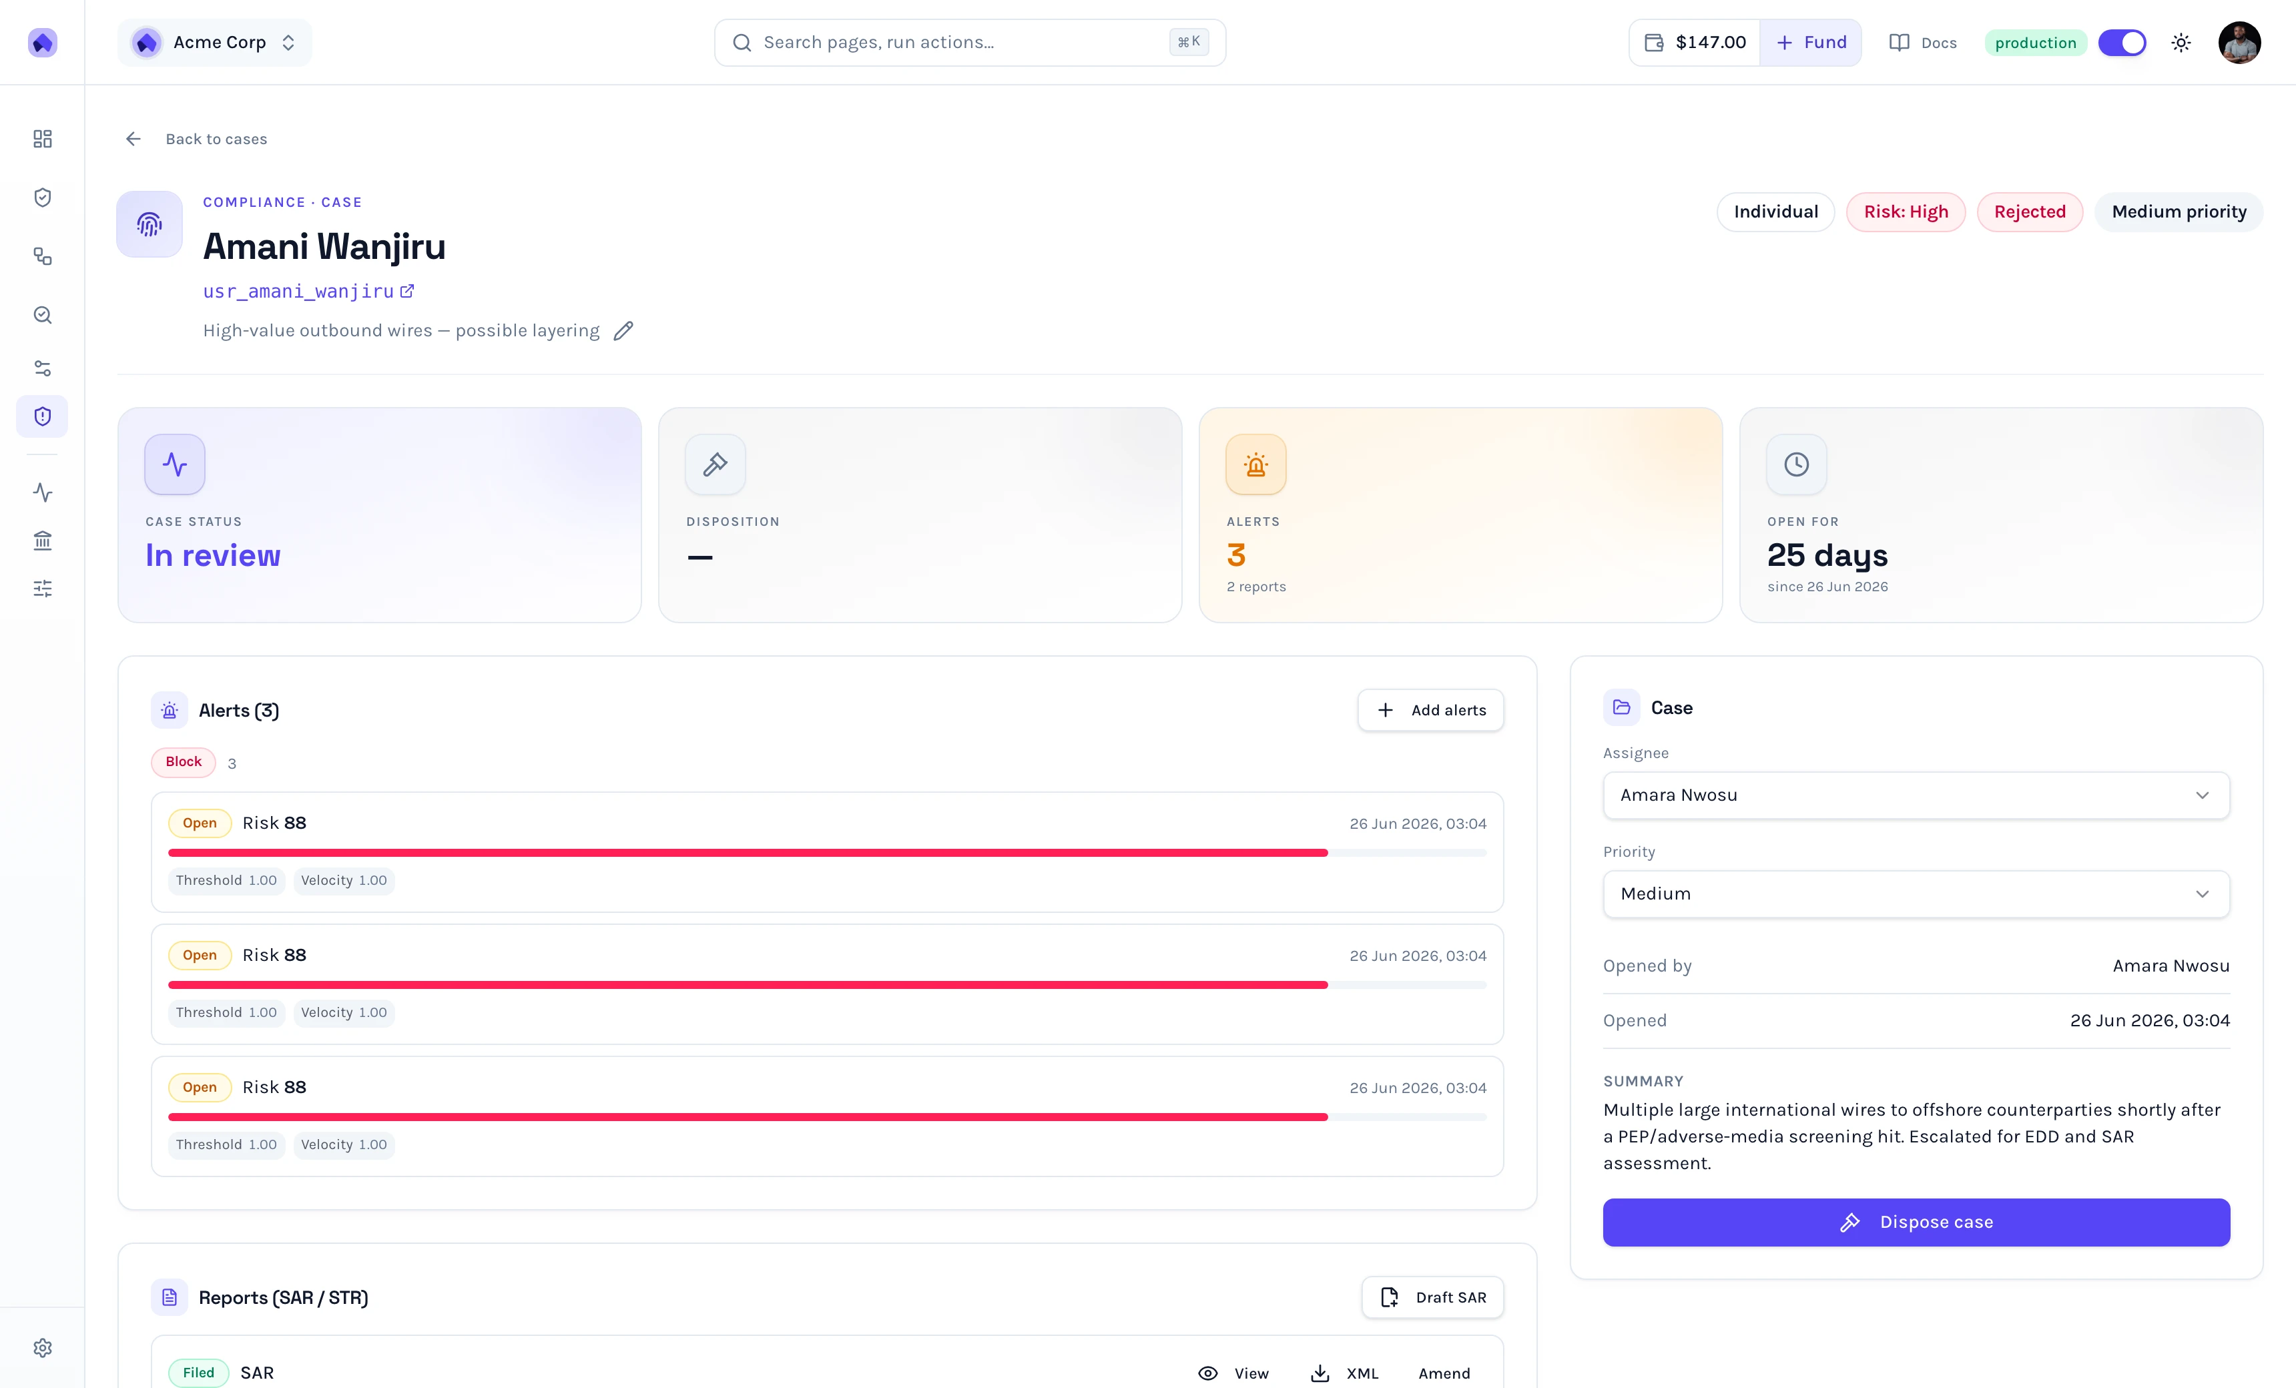The width and height of the screenshot is (2296, 1388).
Task: Click the In review case status value
Action: 212,555
